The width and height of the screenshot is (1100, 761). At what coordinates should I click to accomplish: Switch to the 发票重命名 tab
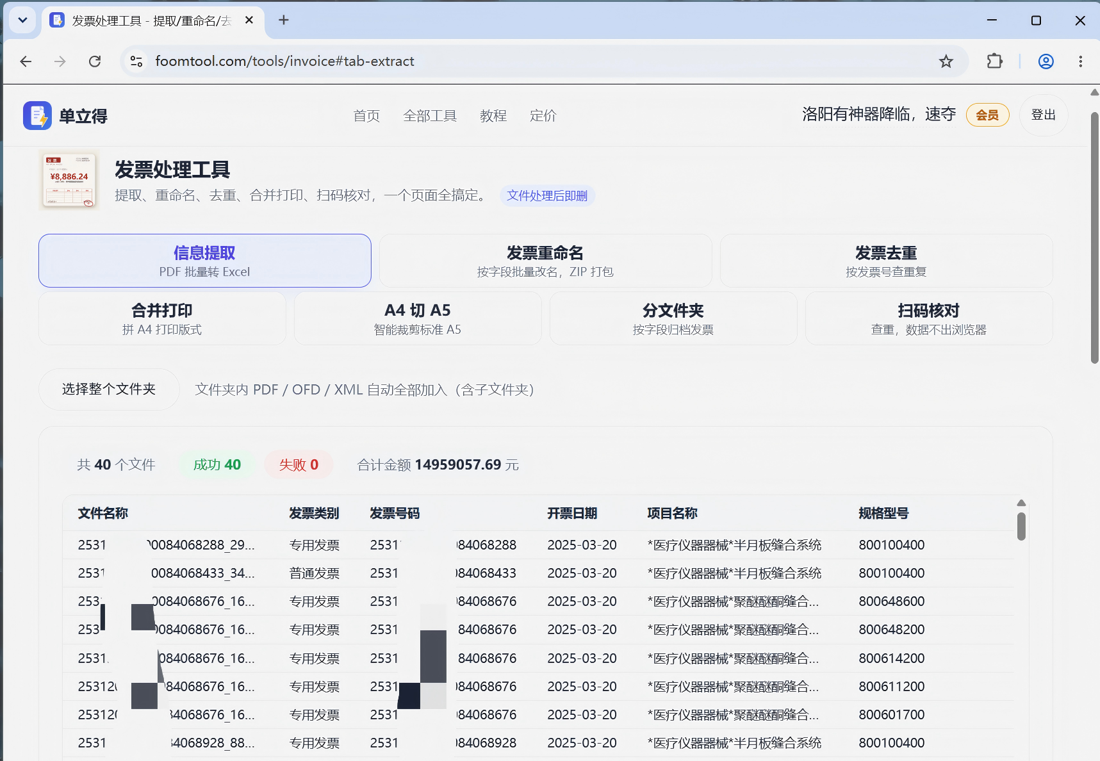coord(545,261)
